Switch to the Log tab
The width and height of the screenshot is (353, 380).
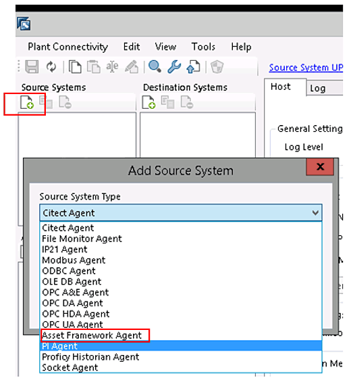(x=324, y=88)
